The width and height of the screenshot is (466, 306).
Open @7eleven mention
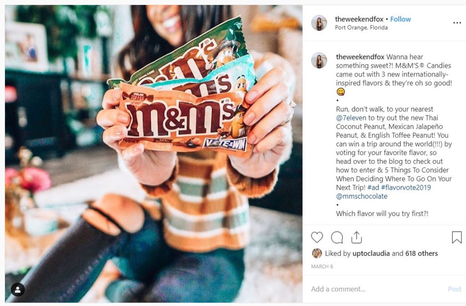pos(351,118)
